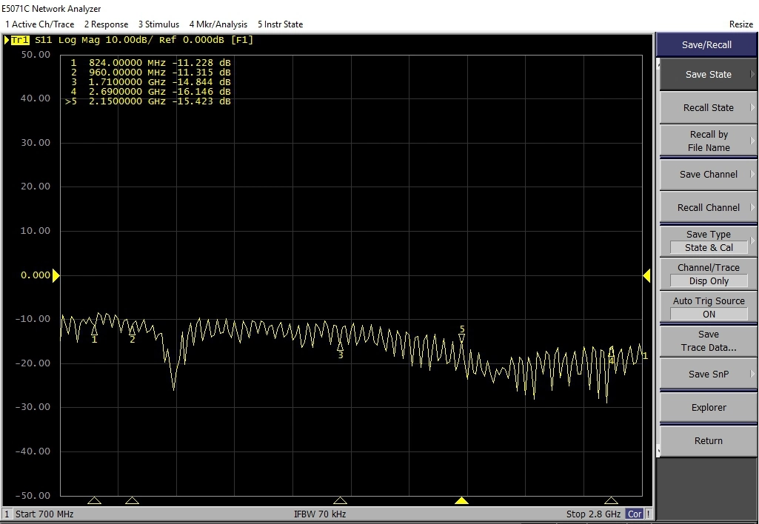Expand the Save State submenu

coord(708,74)
